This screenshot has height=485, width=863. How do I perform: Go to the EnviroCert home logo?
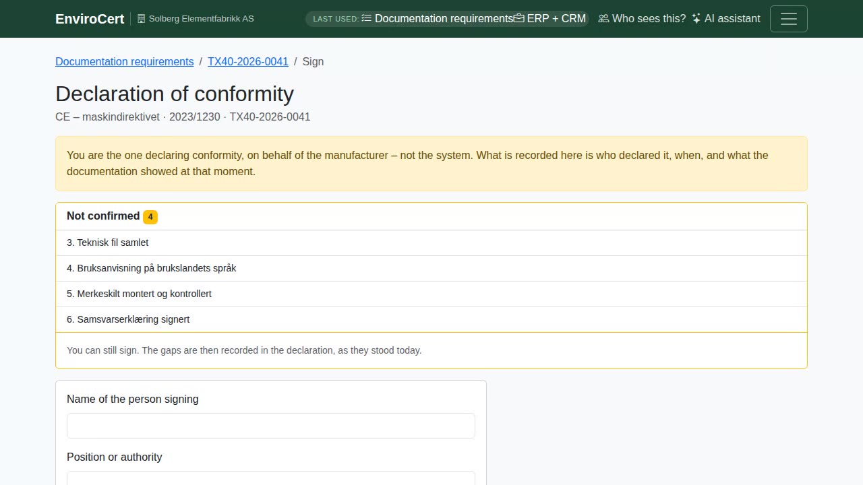pos(90,19)
